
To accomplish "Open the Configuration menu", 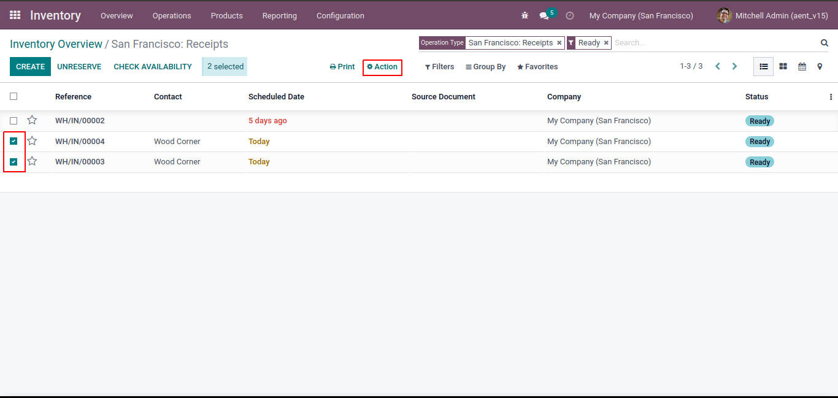I will point(340,16).
